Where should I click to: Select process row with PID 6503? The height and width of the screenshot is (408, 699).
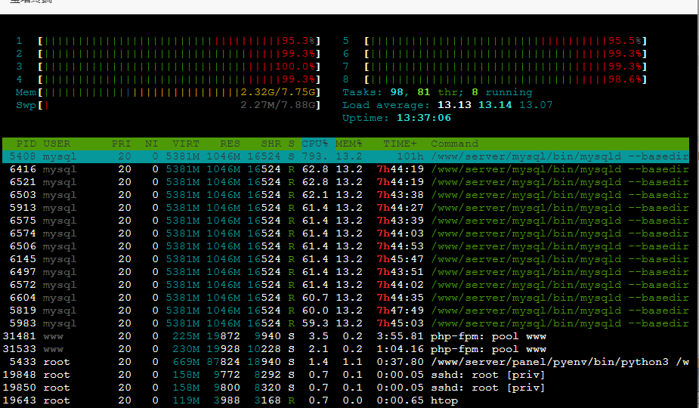click(345, 195)
